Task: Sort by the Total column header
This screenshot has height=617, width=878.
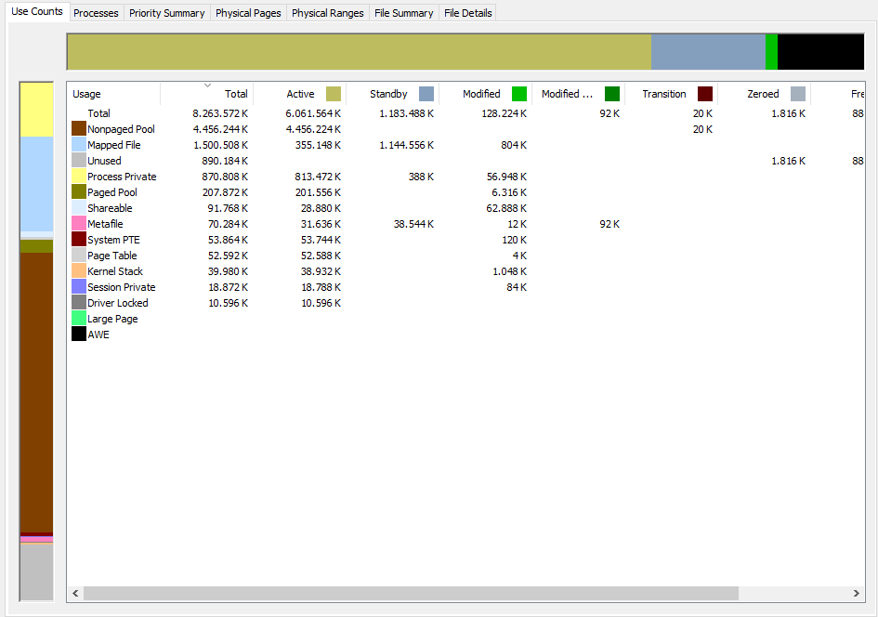Action: pyautogui.click(x=207, y=94)
